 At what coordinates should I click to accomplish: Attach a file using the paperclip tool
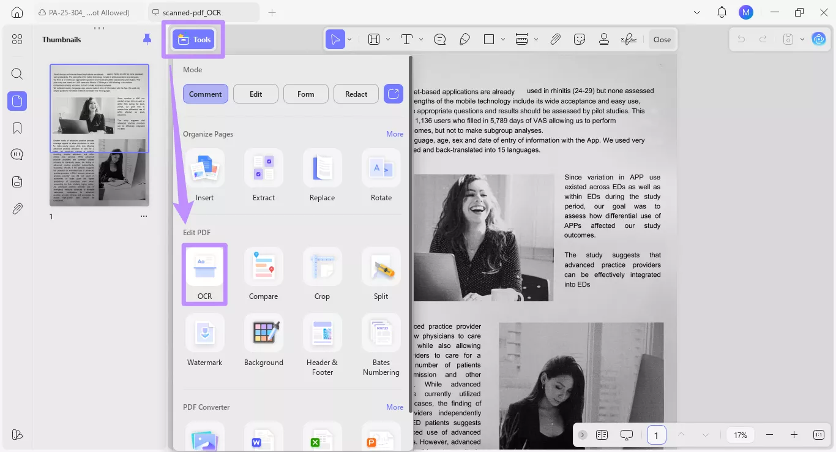(x=556, y=39)
